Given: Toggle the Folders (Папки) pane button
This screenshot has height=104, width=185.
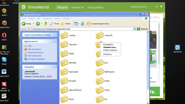Looking at the screenshot, I should (x=66, y=24).
